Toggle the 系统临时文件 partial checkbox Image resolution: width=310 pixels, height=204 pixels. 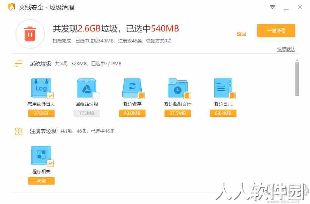tap(187, 96)
